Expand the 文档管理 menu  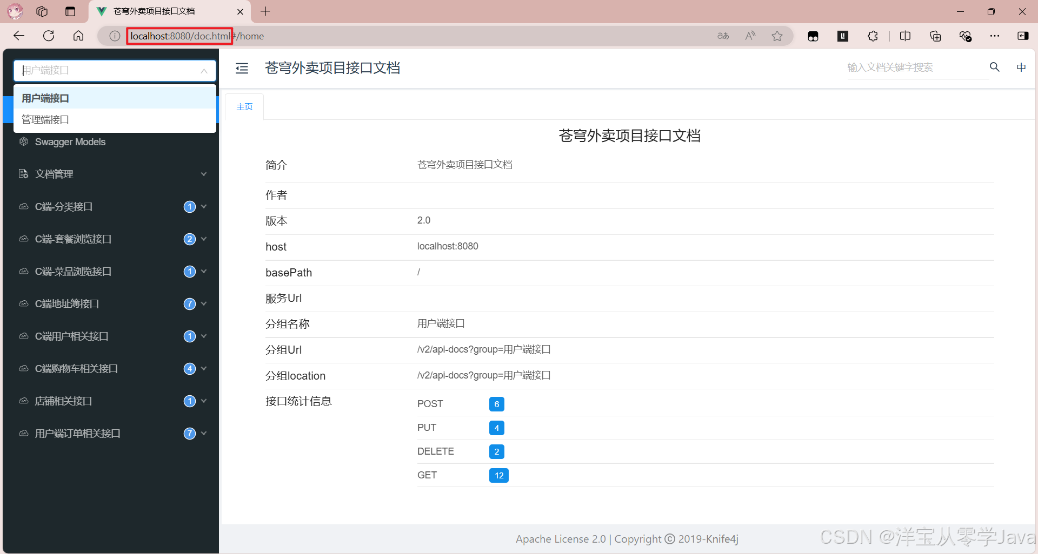[111, 174]
